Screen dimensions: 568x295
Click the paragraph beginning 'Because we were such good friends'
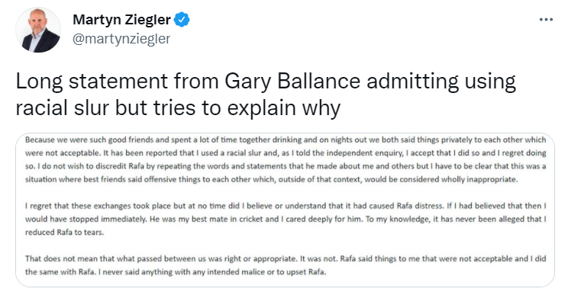pyautogui.click(x=286, y=159)
